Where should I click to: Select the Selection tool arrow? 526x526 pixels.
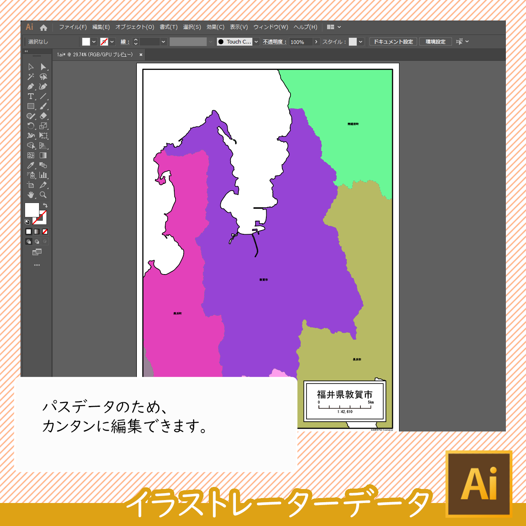(31, 67)
